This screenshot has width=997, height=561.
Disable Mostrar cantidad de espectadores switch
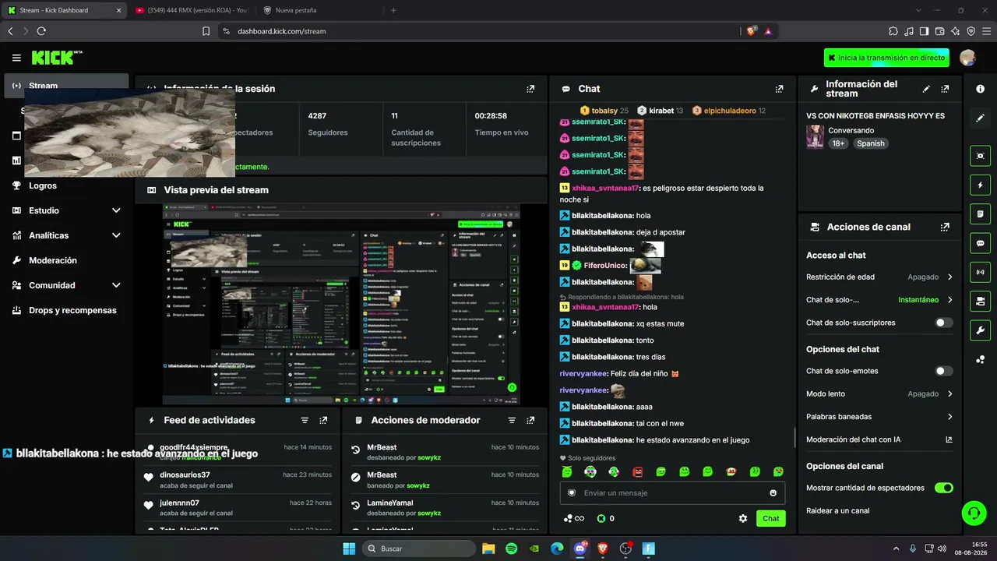(x=943, y=488)
